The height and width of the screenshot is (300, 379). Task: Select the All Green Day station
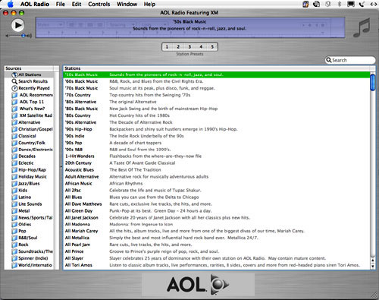click(x=216, y=211)
